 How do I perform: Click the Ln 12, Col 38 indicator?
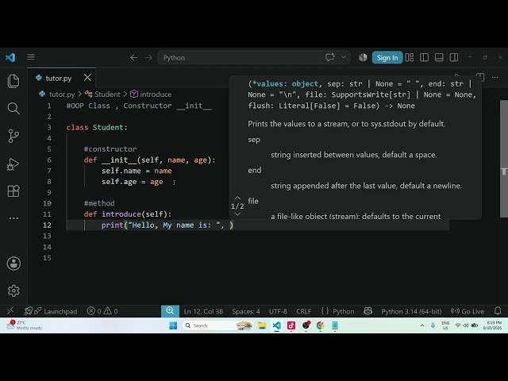[203, 311]
